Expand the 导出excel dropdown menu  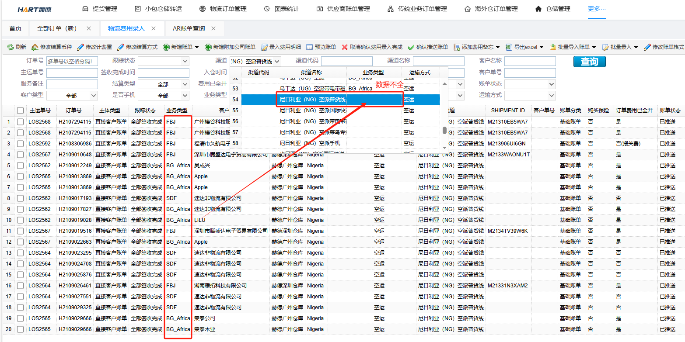(541, 47)
